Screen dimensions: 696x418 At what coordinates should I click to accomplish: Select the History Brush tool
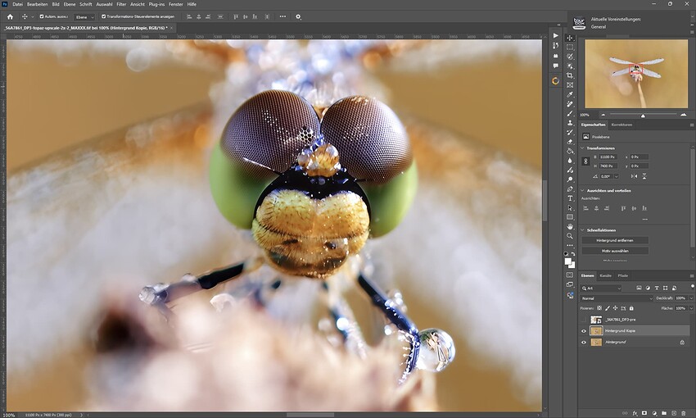tap(570, 133)
